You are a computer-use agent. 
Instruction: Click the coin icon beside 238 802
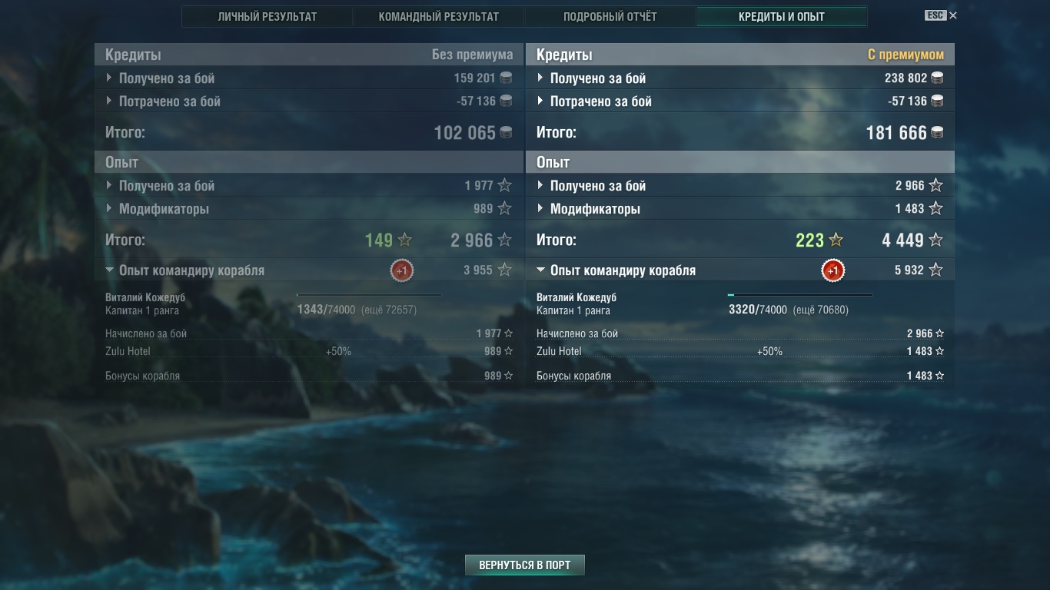coord(937,78)
